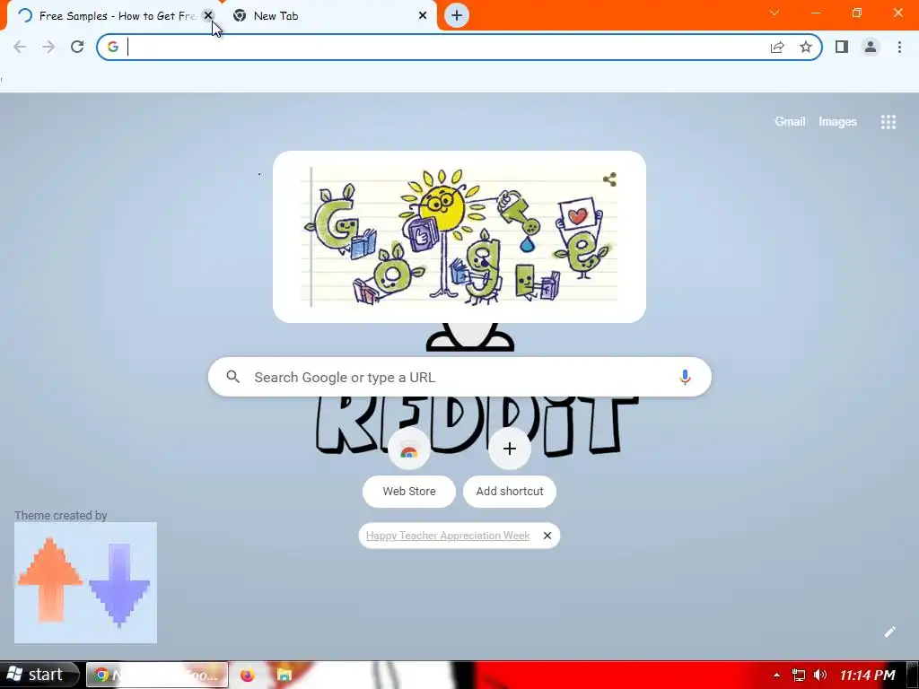Close the New Tab tab
The width and height of the screenshot is (919, 689).
tap(423, 15)
